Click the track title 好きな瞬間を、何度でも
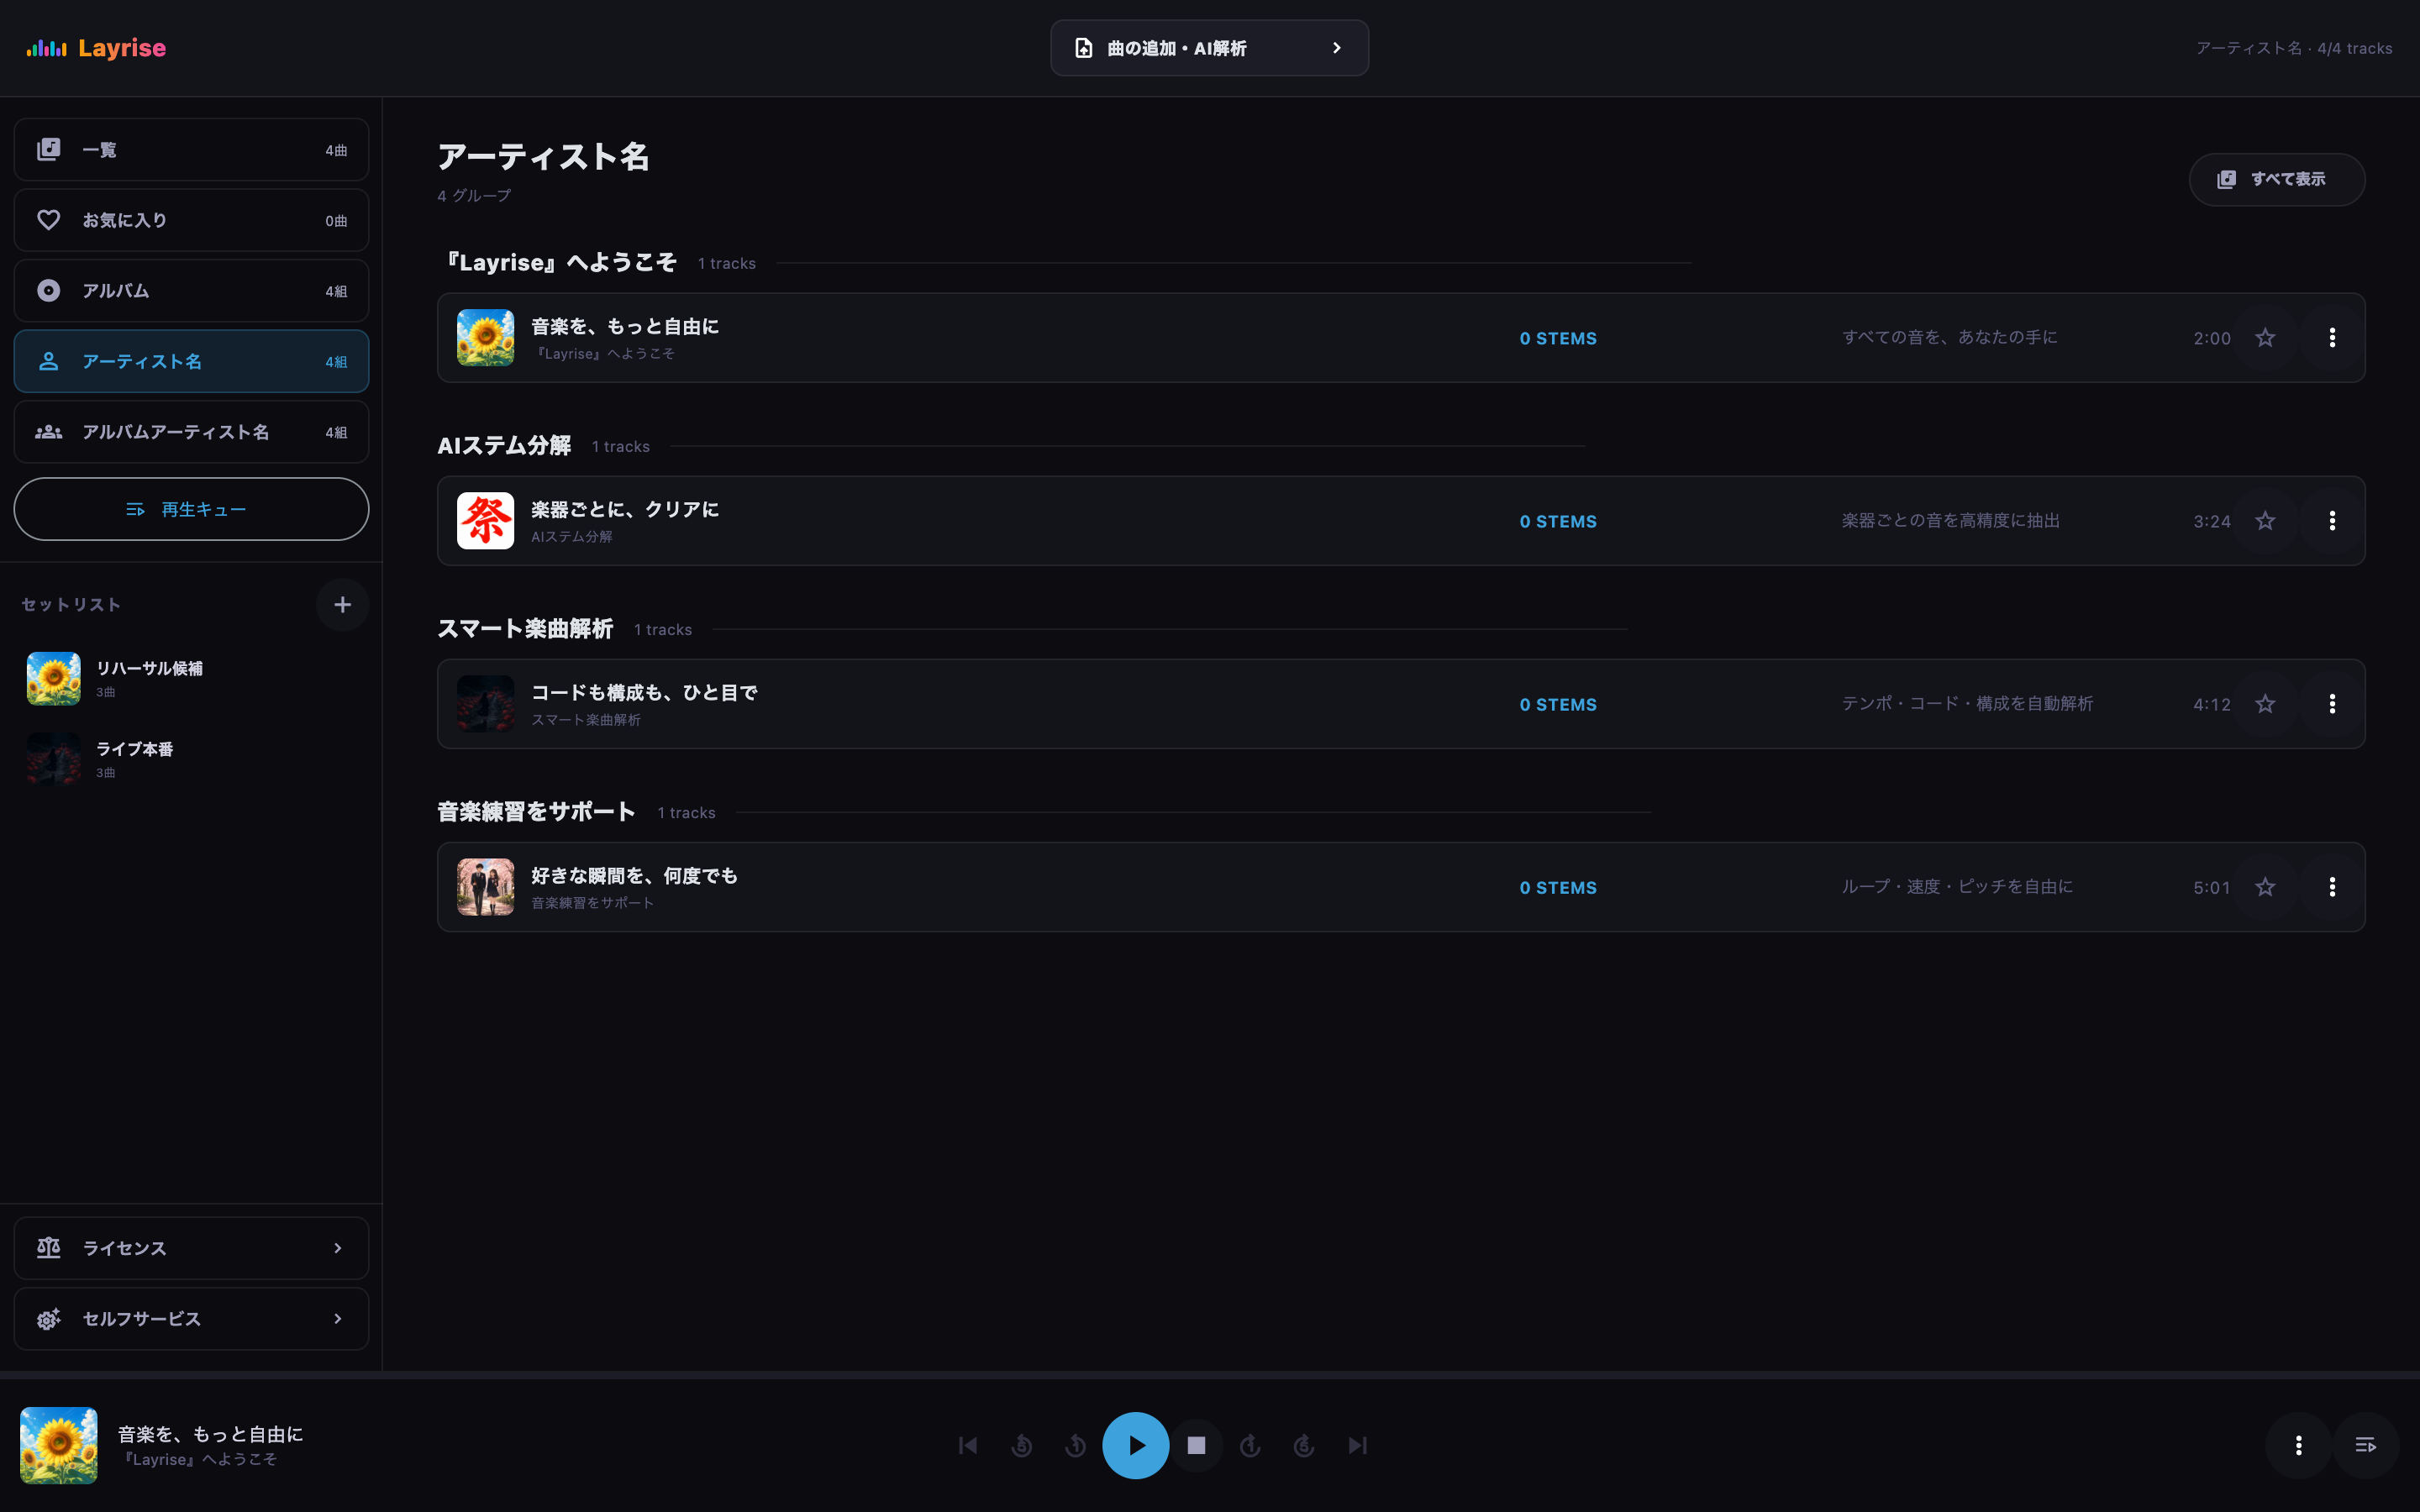This screenshot has width=2420, height=1512. click(634, 876)
